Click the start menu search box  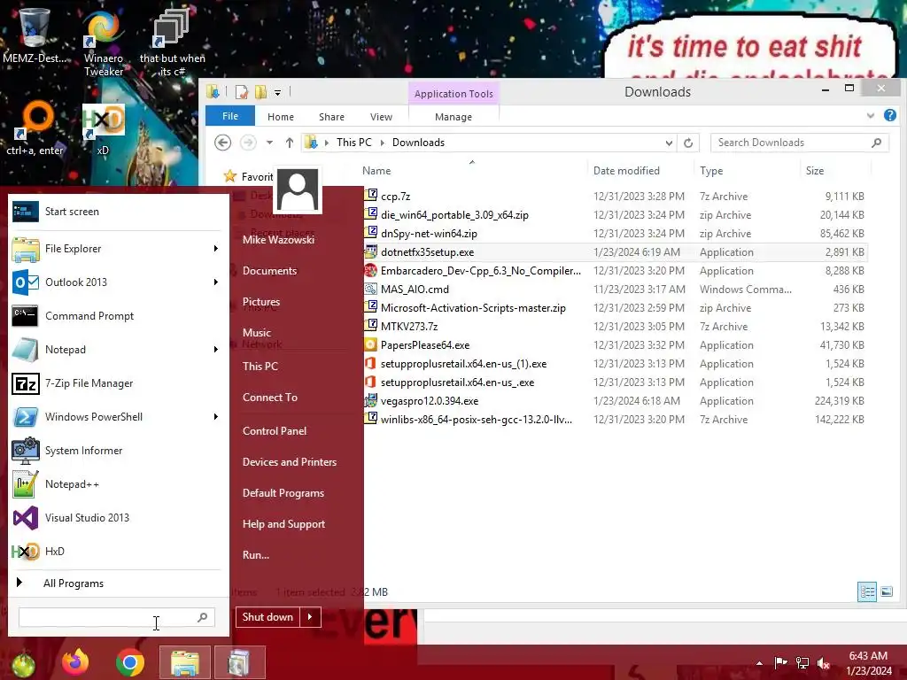(x=117, y=617)
